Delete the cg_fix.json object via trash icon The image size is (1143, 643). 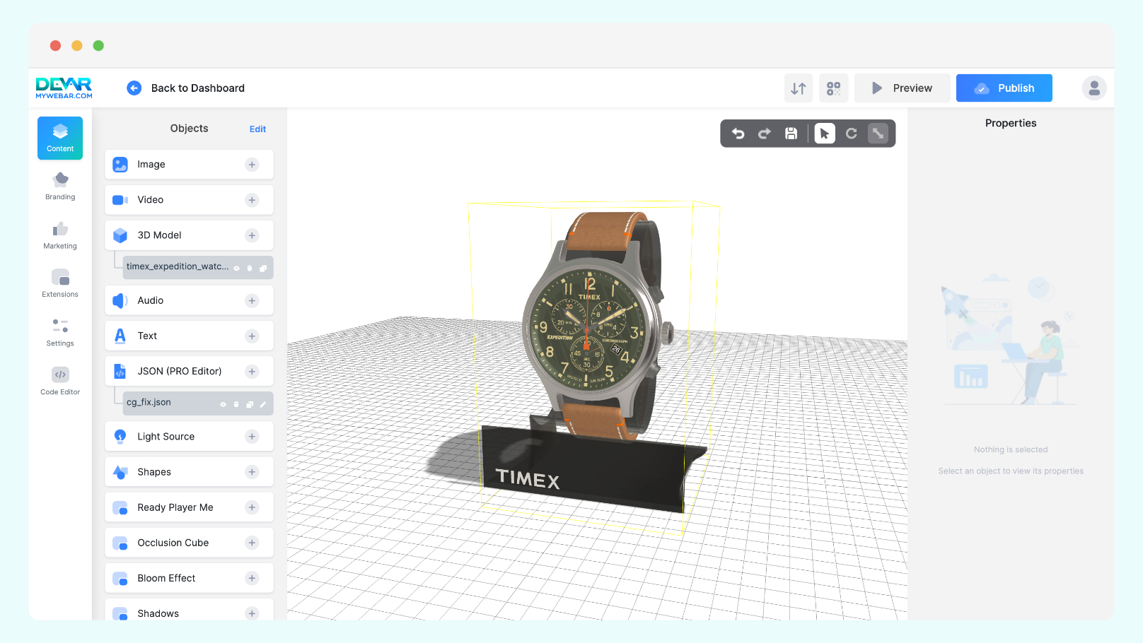click(x=236, y=404)
